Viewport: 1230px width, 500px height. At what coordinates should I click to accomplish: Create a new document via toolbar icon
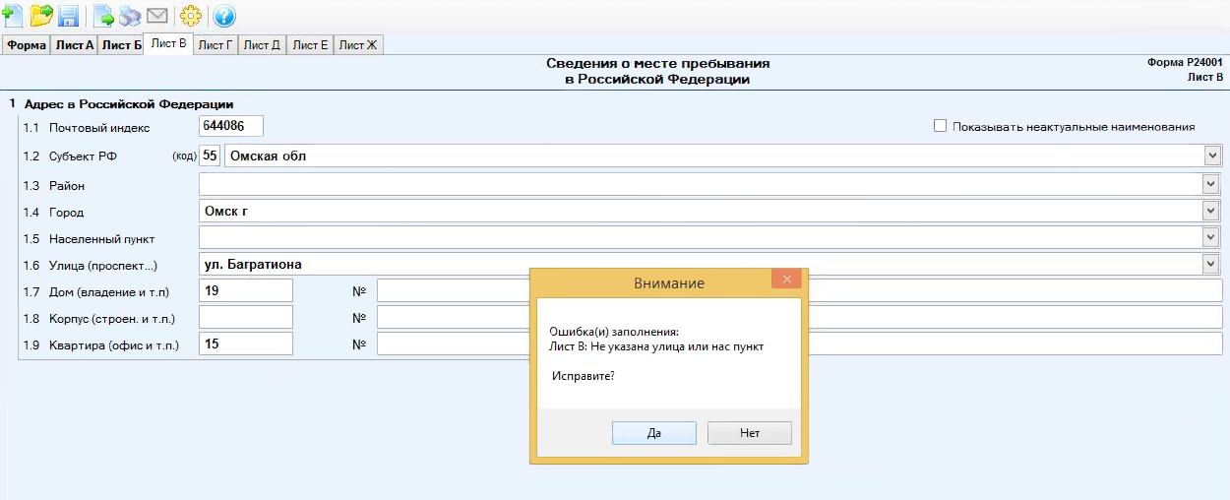coord(12,16)
